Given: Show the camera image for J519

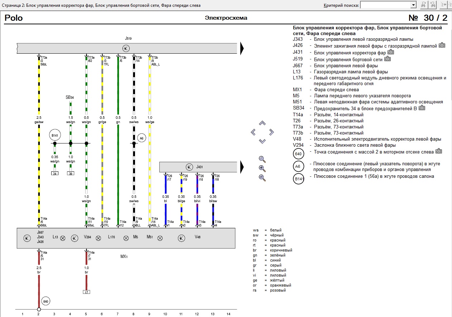Looking at the screenshot, I should point(387,59).
